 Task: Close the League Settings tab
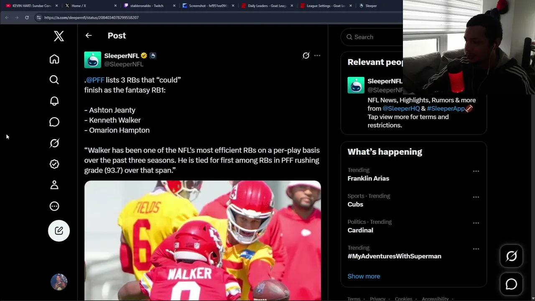(351, 6)
